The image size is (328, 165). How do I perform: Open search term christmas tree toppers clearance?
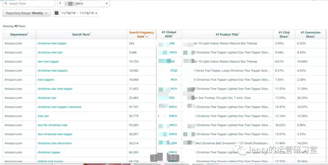point(60,107)
